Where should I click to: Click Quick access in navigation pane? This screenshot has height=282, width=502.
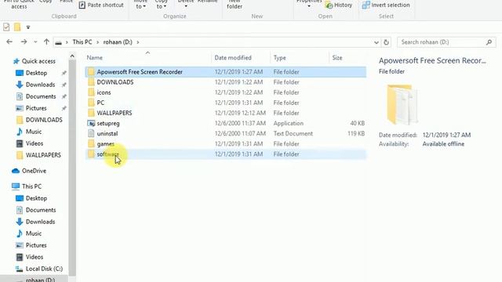(38, 61)
